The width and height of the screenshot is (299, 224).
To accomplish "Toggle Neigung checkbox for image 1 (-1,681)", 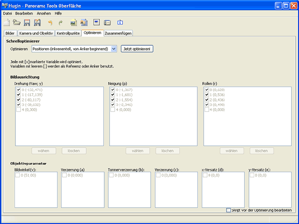I will [x=113, y=94].
